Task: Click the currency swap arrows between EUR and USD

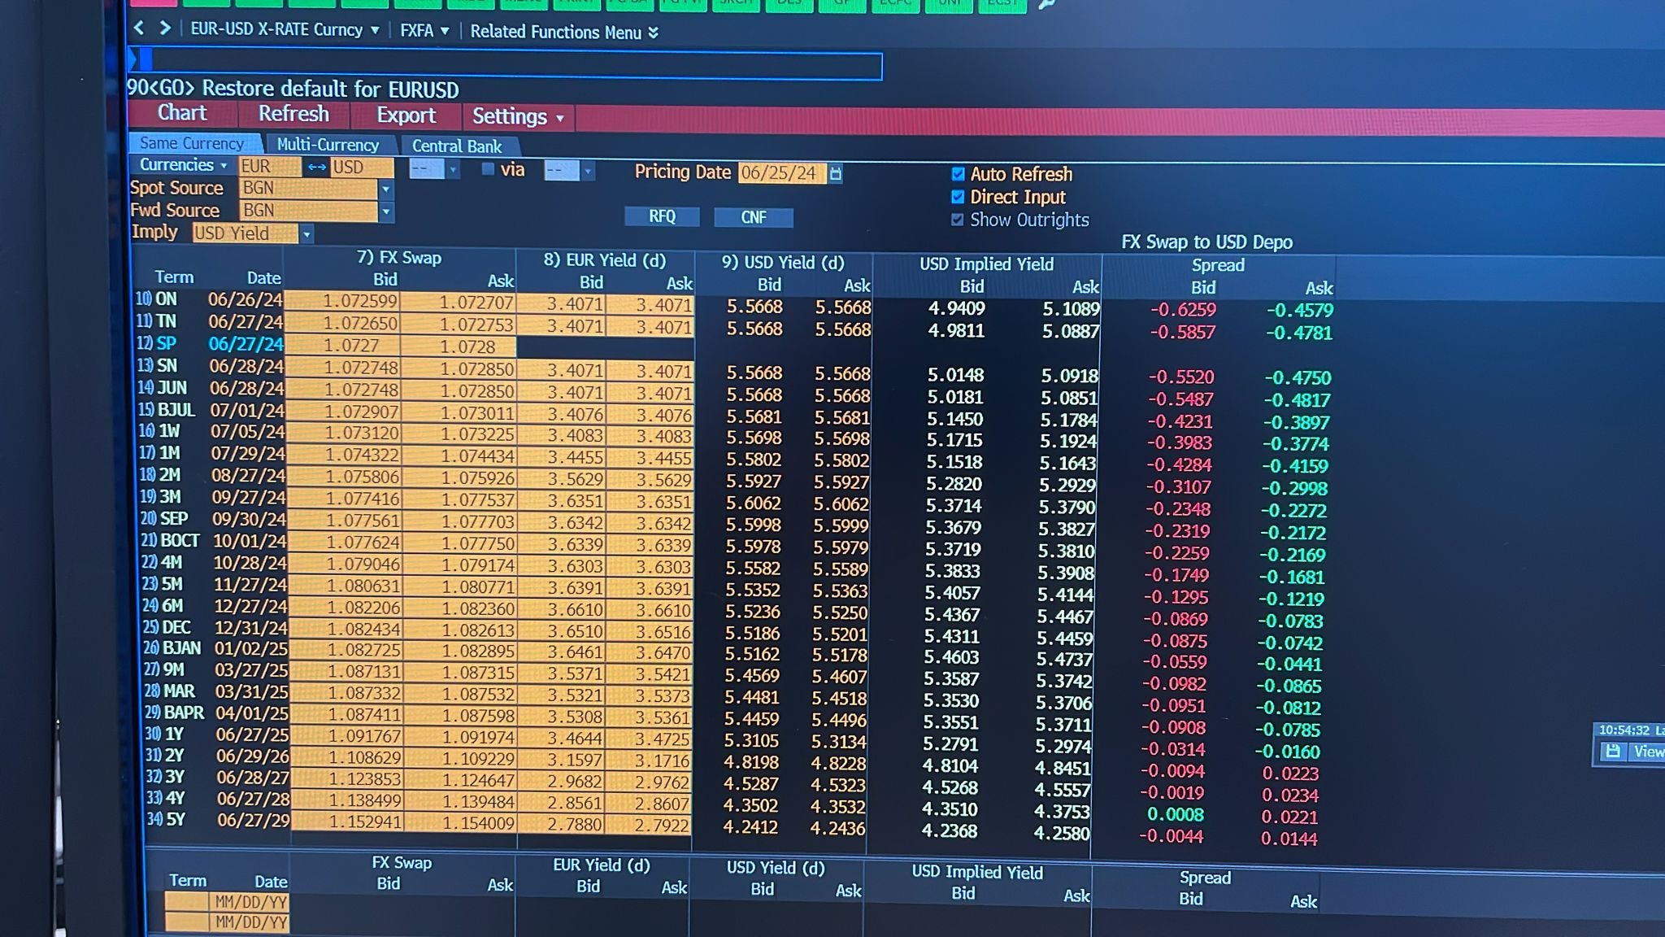Action: tap(316, 166)
